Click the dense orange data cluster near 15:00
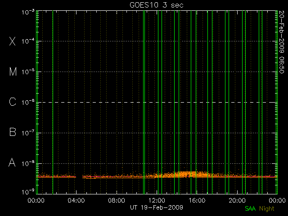 [186, 174]
